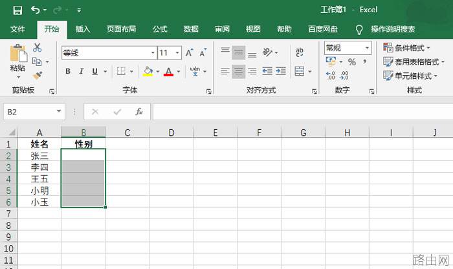Click the Copy icon
453x269 pixels.
coord(37,62)
